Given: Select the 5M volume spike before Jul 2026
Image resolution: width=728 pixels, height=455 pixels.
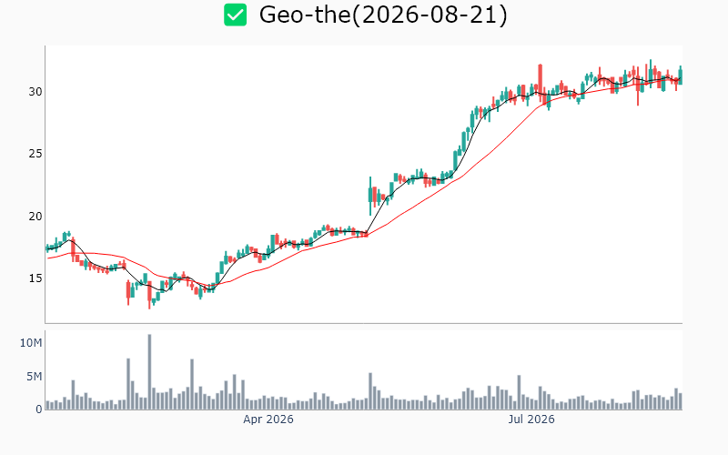Looking at the screenshot, I should pyautogui.click(x=519, y=392).
